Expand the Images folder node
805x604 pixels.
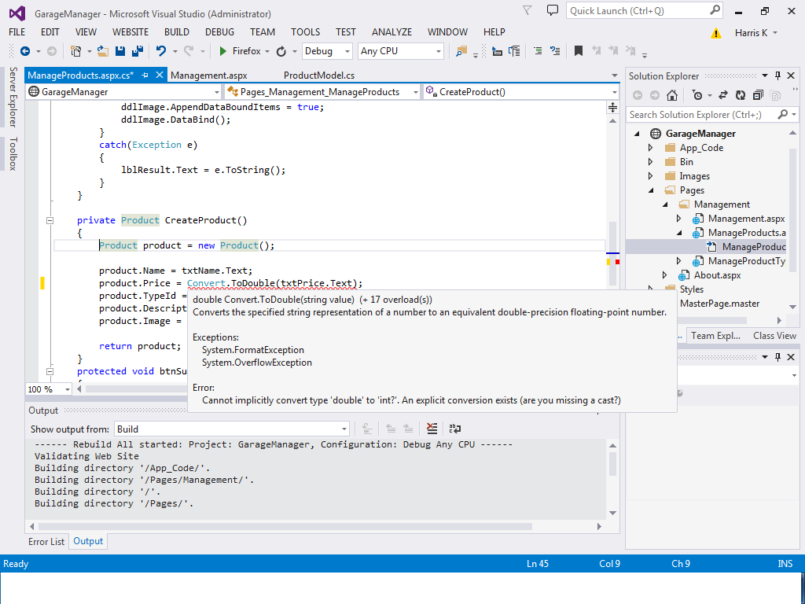pos(651,175)
